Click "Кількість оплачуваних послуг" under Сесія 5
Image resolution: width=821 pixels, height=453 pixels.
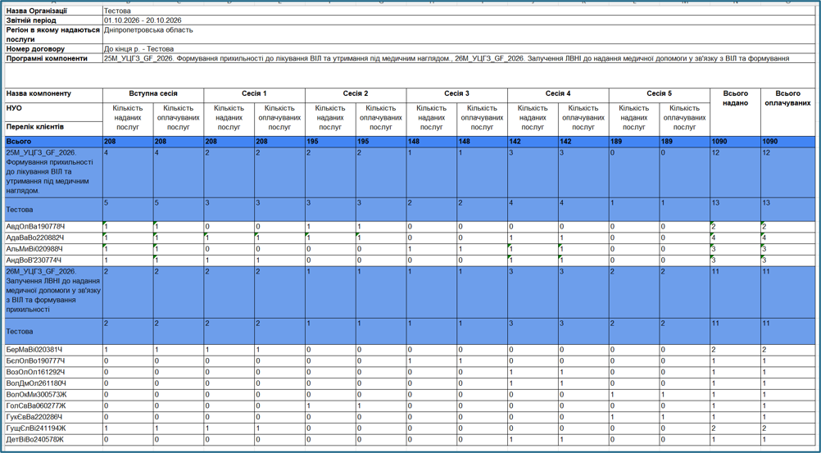[684, 118]
